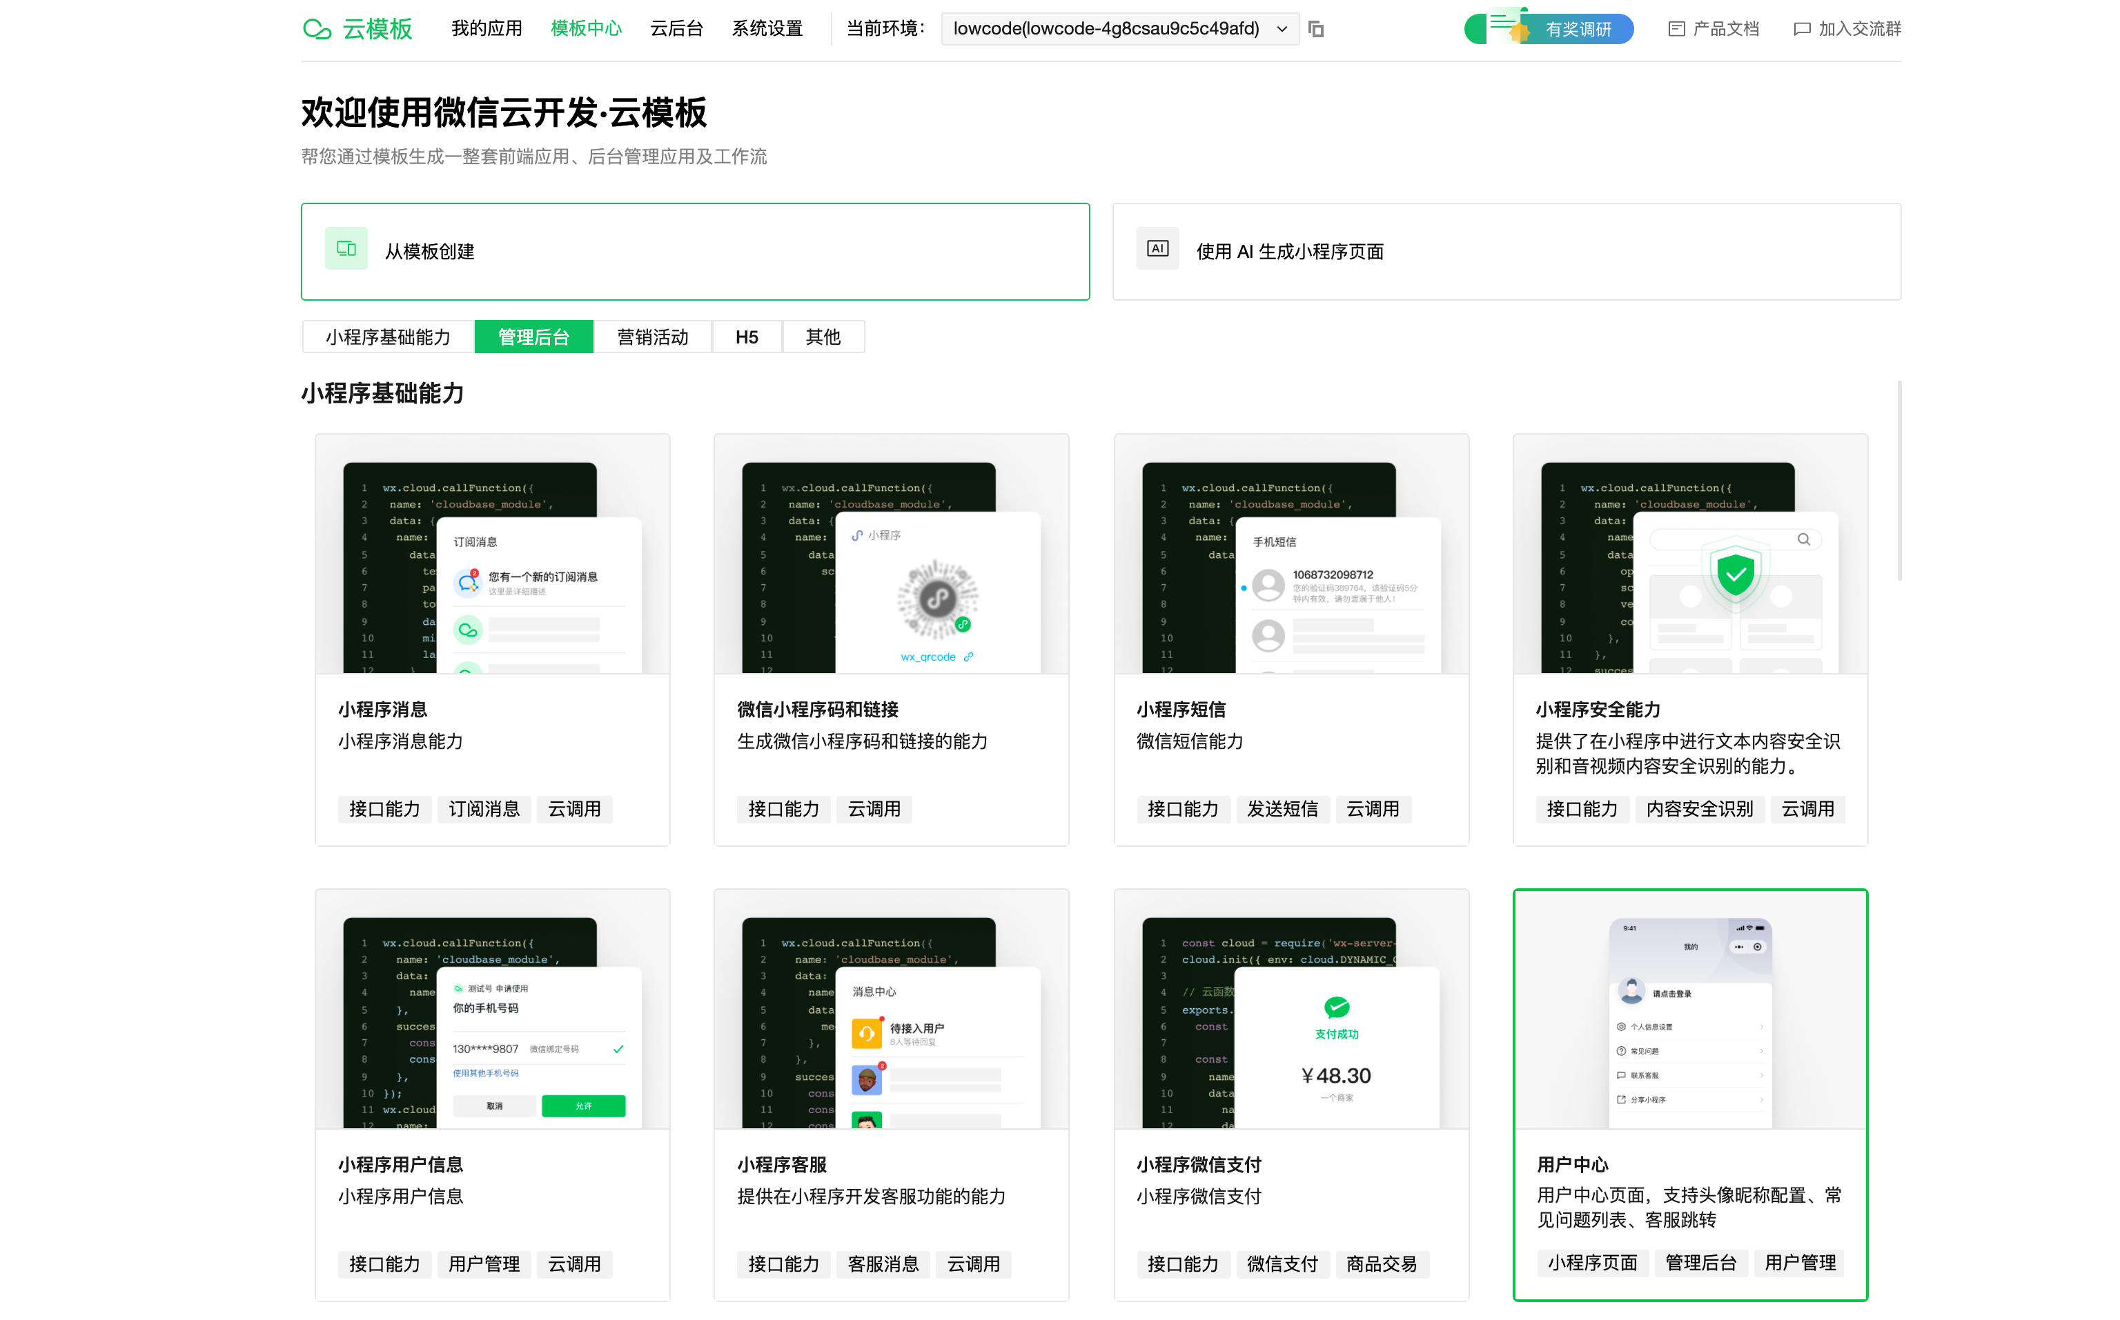Switch to the 营销活动 tab
Viewport: 2120px width, 1320px height.
coord(653,337)
